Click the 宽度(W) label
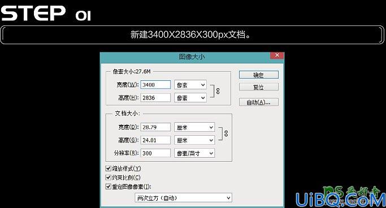386x208 pixels. [128, 85]
